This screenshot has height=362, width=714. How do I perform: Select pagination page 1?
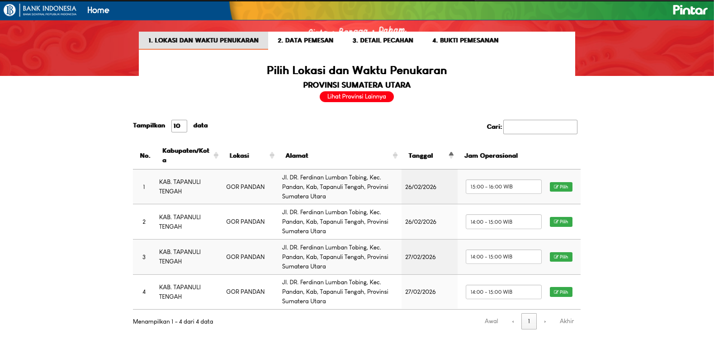(x=529, y=321)
